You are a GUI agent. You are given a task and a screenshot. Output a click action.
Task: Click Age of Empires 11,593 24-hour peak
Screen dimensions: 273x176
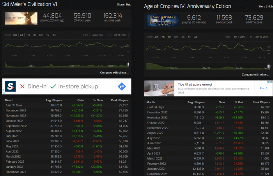tap(224, 18)
